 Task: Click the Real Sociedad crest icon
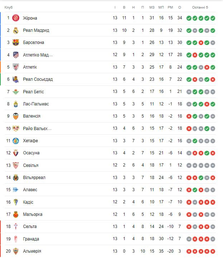(x=16, y=79)
